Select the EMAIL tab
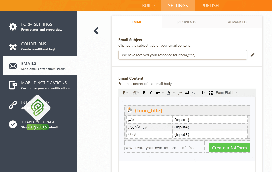272x172 pixels. point(137,22)
